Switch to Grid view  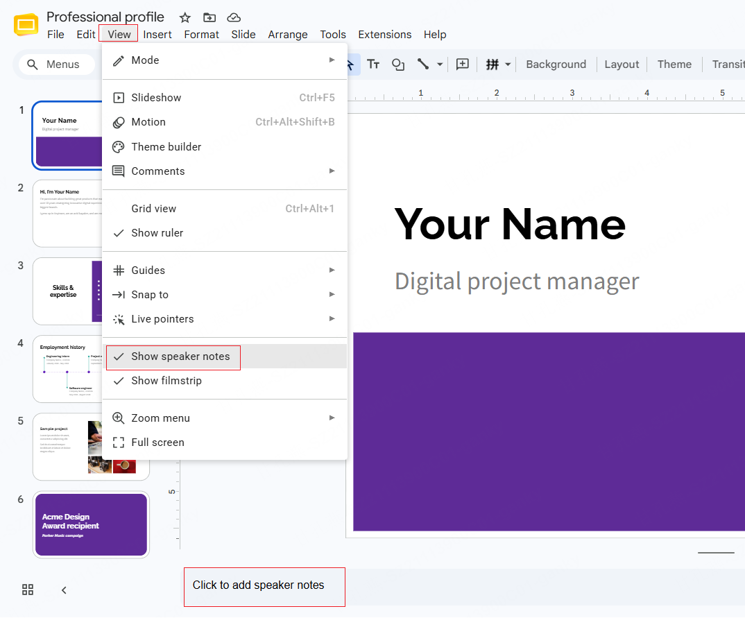pos(224,209)
